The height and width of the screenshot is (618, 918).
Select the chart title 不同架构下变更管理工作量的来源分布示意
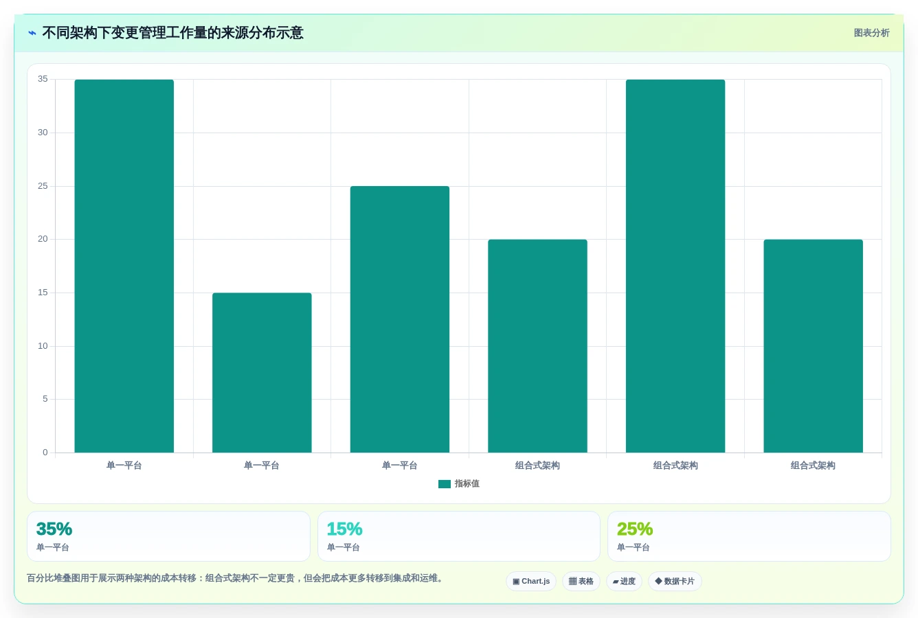point(172,33)
